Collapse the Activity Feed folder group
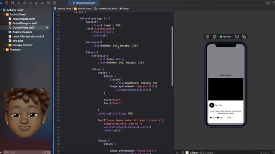 pos(4,15)
